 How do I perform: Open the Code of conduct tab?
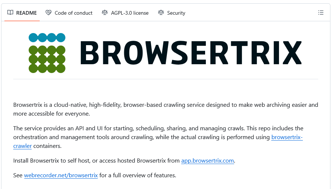(x=74, y=13)
